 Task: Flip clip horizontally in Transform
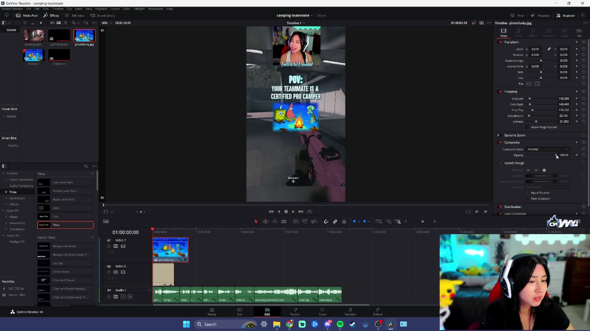tap(529, 84)
